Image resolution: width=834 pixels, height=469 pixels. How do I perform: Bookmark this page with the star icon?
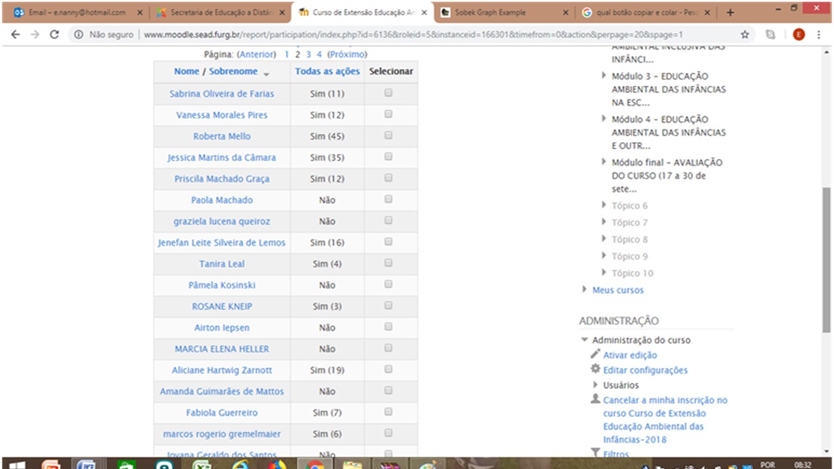(x=745, y=35)
